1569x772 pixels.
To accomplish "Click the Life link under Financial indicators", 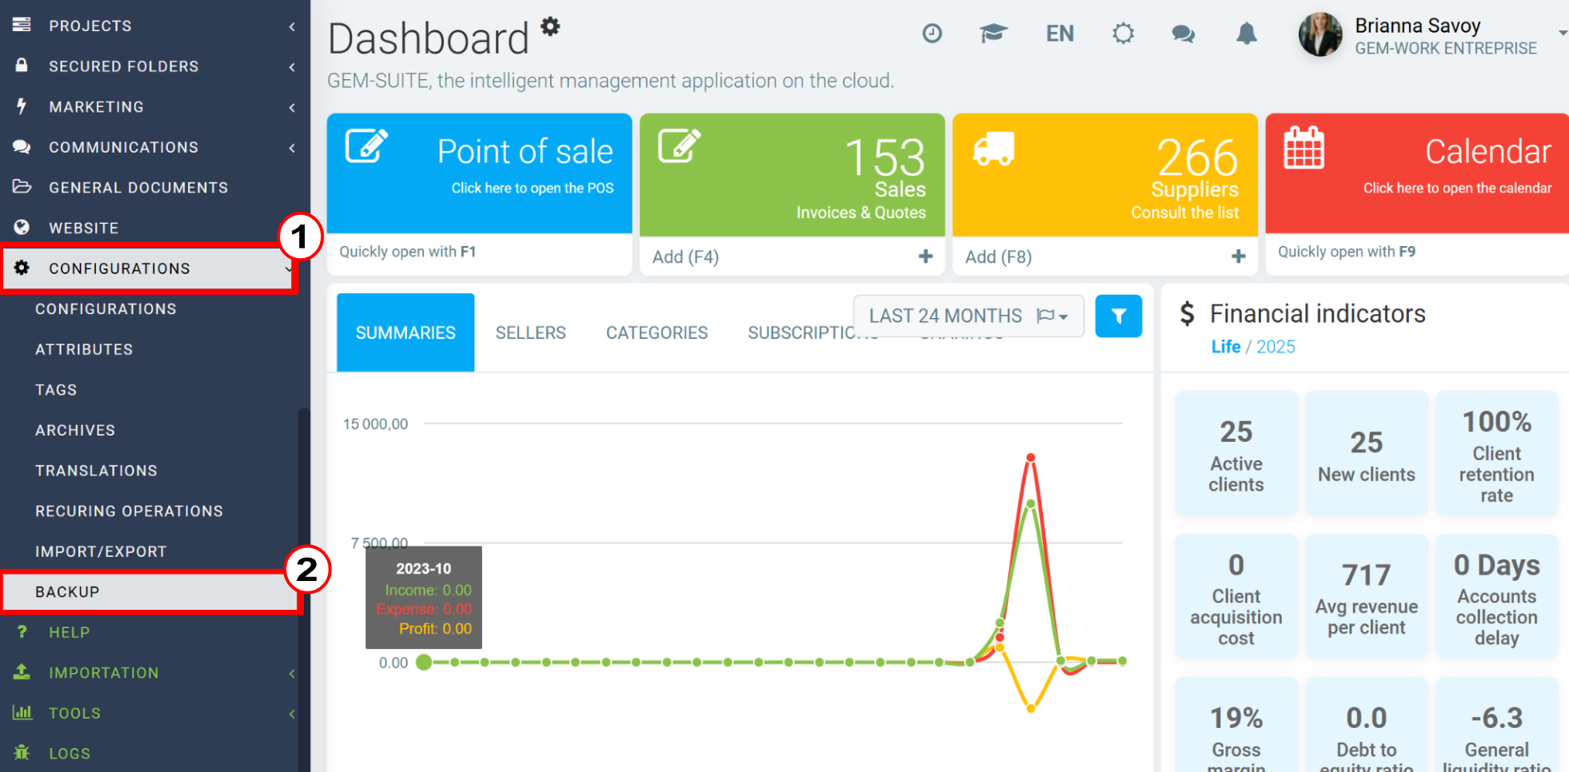I will [x=1225, y=347].
